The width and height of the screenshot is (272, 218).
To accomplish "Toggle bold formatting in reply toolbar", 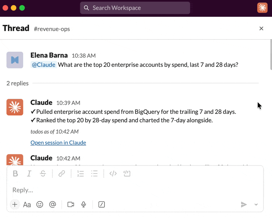I will (15, 173).
